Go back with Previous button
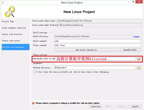The image size is (144, 110). tap(95, 106)
